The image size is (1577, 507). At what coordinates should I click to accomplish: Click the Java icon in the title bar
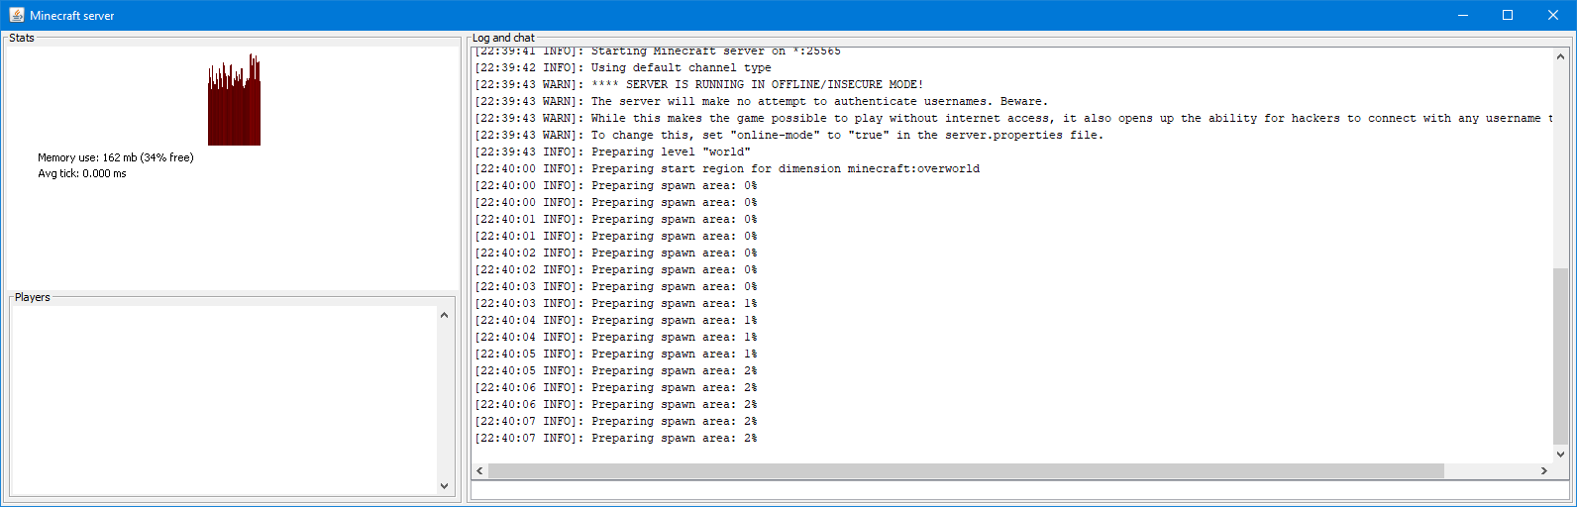[x=16, y=15]
